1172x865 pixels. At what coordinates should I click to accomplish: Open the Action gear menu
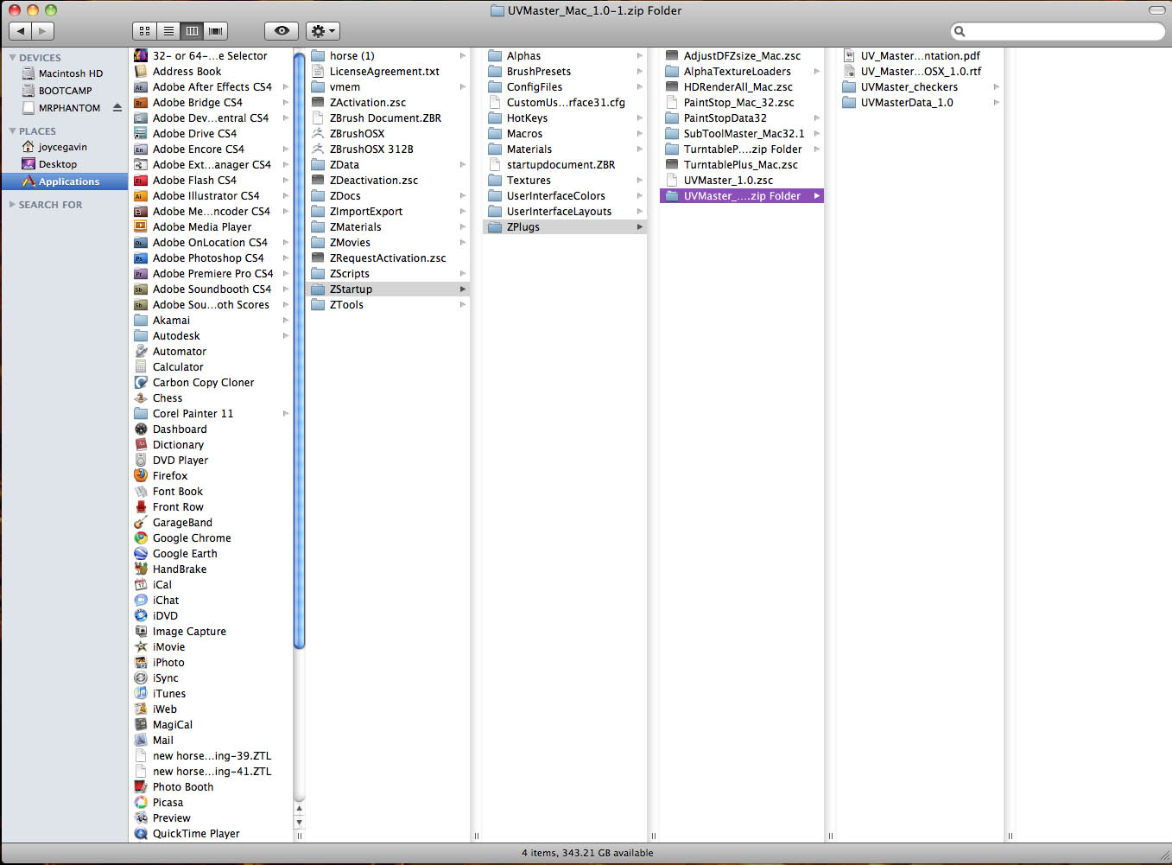coord(322,31)
